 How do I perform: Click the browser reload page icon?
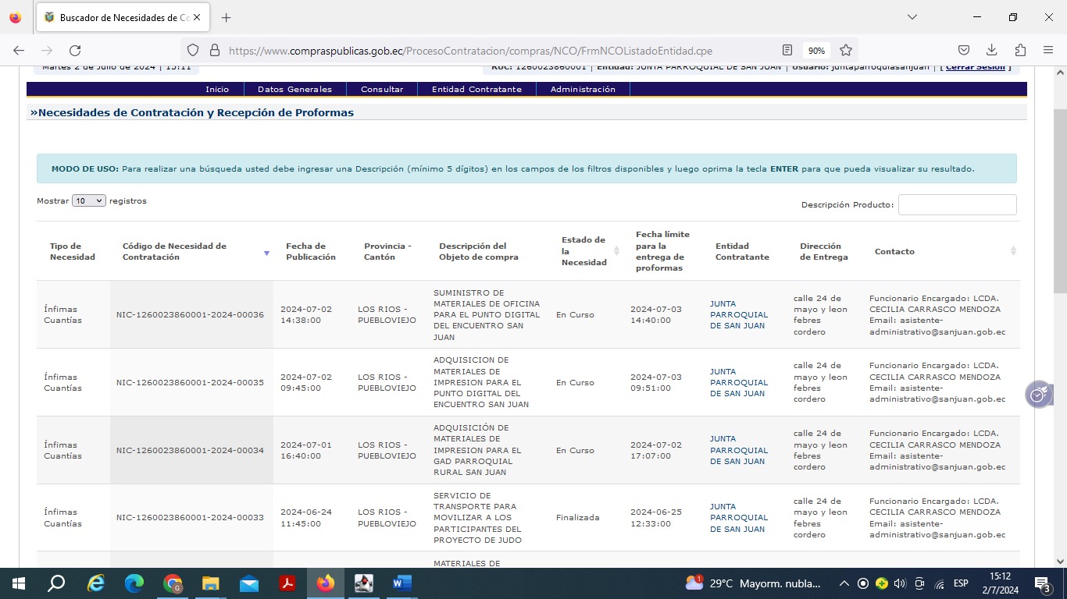click(x=75, y=51)
